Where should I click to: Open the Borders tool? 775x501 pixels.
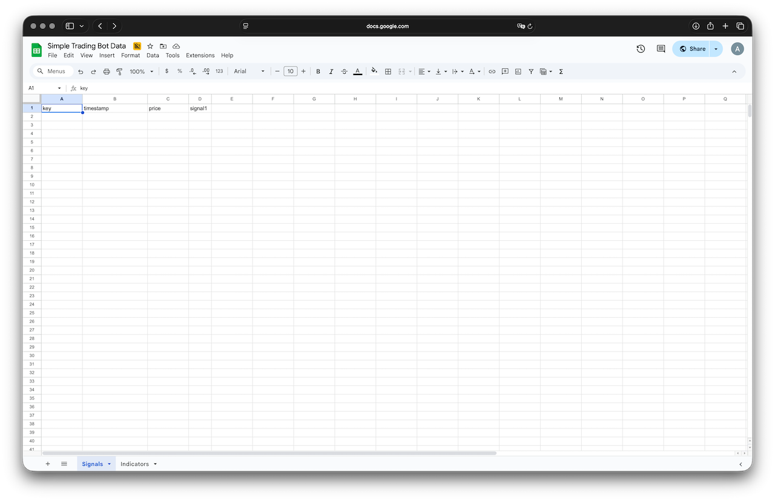click(x=388, y=71)
